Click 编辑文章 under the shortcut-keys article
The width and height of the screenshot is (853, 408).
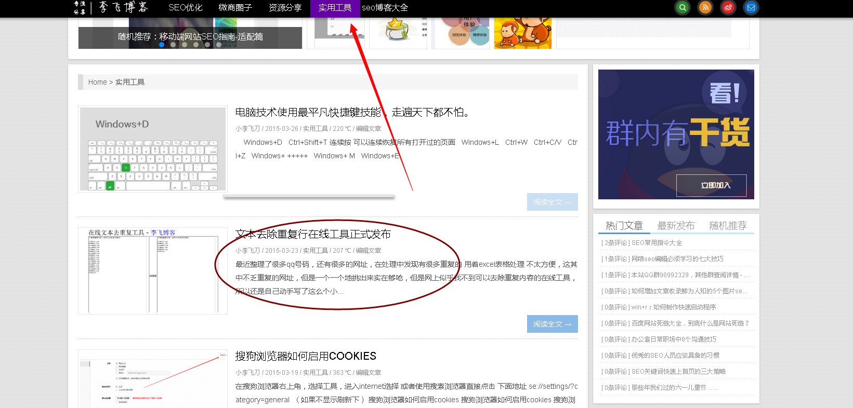(x=369, y=129)
